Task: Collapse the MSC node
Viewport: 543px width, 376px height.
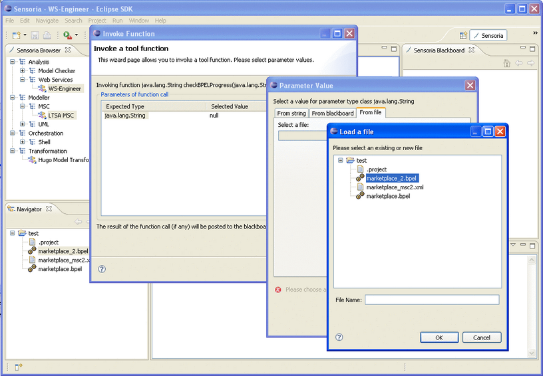Action: point(23,106)
